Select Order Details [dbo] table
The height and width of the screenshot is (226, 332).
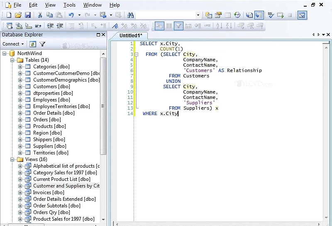(x=54, y=113)
